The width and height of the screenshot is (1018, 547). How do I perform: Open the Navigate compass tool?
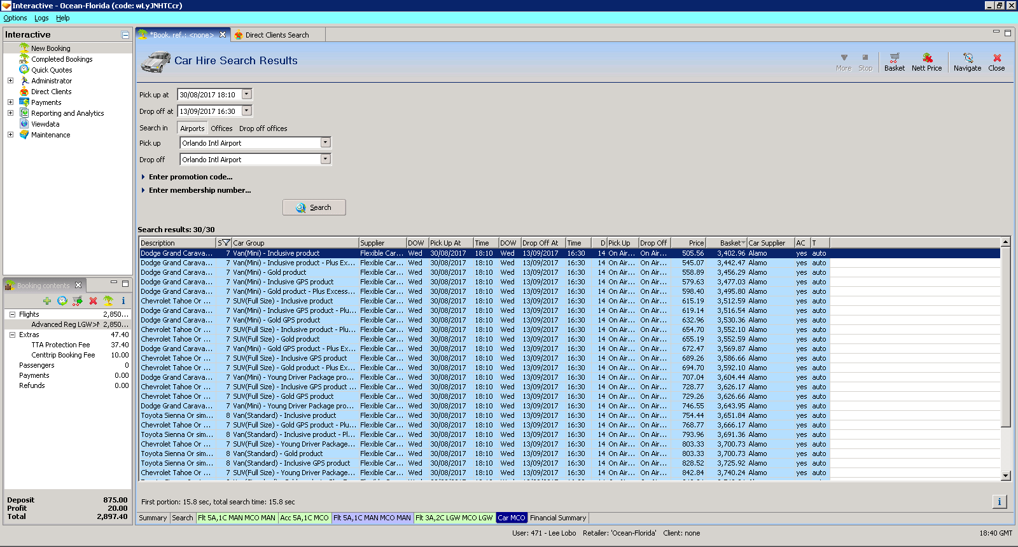[967, 62]
